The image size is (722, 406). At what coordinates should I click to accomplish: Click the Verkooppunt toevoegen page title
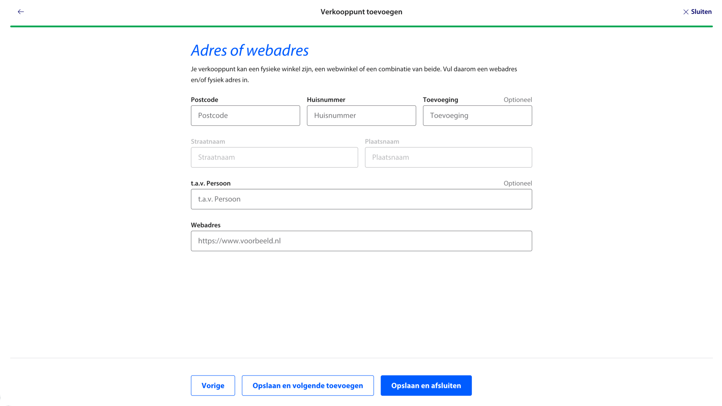(361, 12)
